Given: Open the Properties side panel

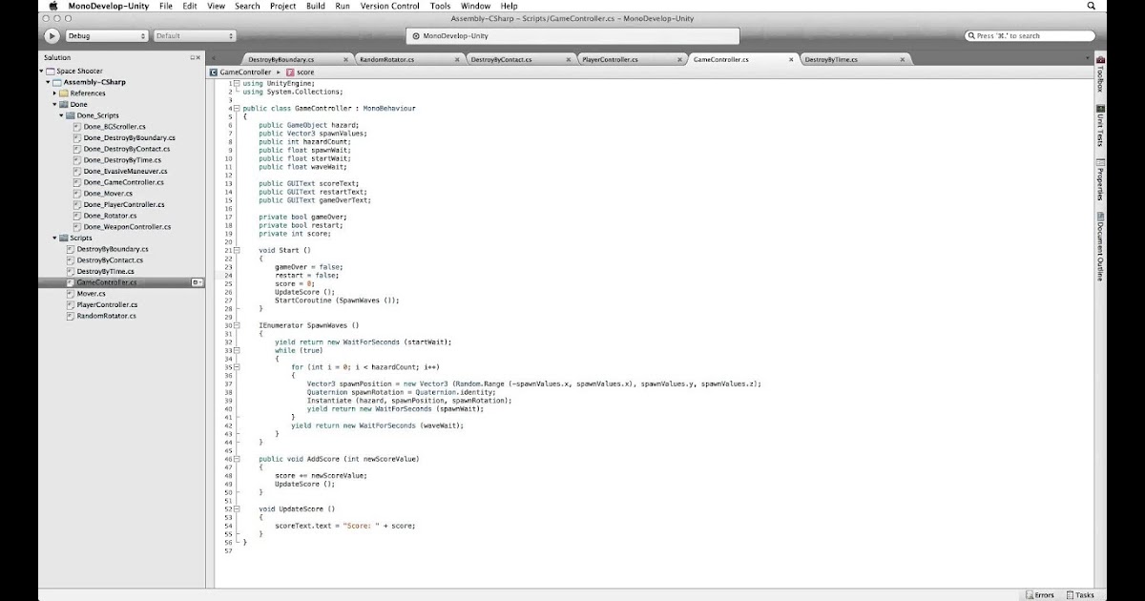Looking at the screenshot, I should (1100, 181).
